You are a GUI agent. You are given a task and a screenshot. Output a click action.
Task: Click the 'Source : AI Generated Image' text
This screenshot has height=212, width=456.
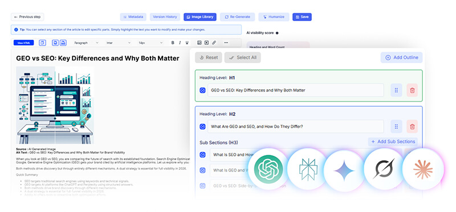[36, 149]
